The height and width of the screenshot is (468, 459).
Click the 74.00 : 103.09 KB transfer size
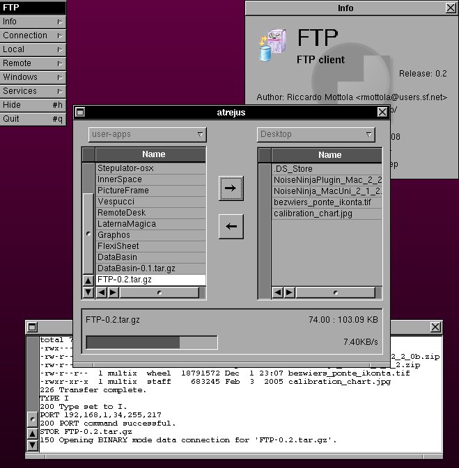click(343, 320)
